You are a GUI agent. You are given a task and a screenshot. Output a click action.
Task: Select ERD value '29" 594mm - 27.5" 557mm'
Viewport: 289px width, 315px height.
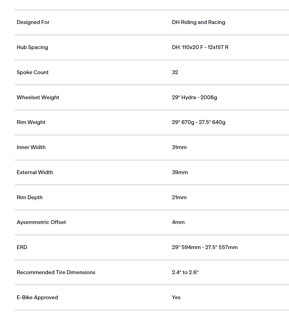(x=205, y=247)
